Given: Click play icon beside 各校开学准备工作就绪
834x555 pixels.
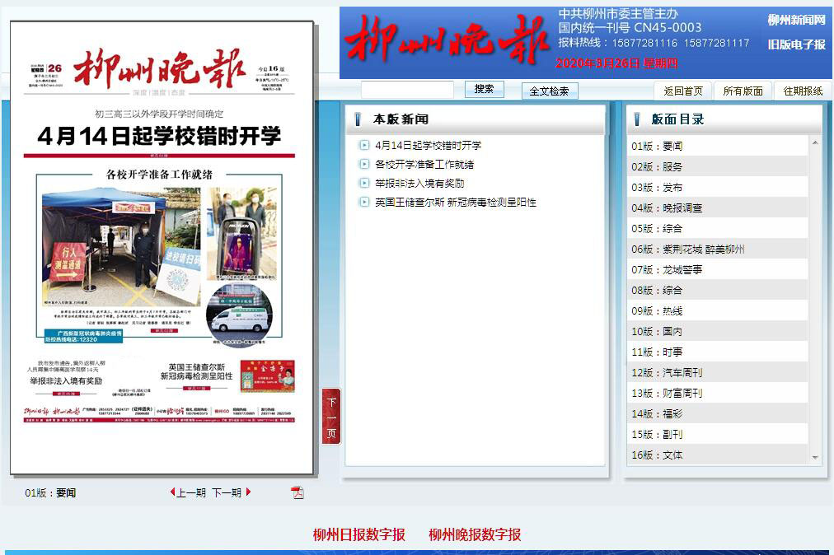Looking at the screenshot, I should point(364,165).
